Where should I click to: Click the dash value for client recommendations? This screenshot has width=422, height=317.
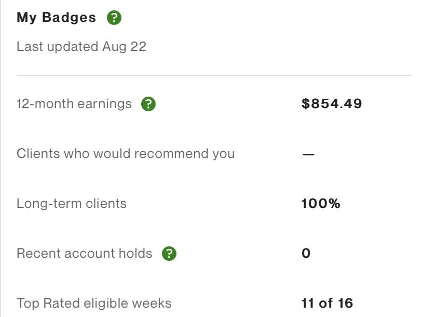point(308,154)
